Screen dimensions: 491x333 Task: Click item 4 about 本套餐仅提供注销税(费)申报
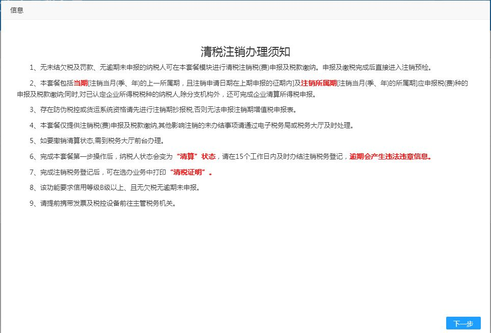tap(192, 125)
